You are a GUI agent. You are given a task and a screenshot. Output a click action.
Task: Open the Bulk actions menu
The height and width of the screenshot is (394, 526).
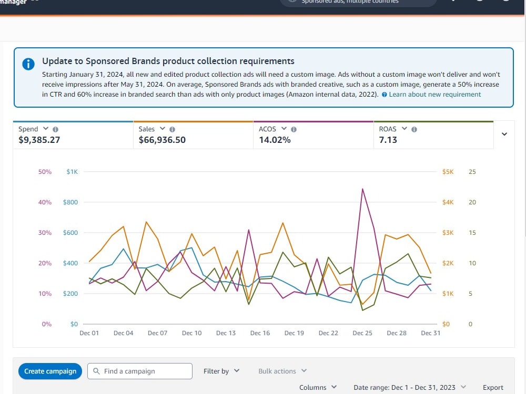click(x=282, y=371)
